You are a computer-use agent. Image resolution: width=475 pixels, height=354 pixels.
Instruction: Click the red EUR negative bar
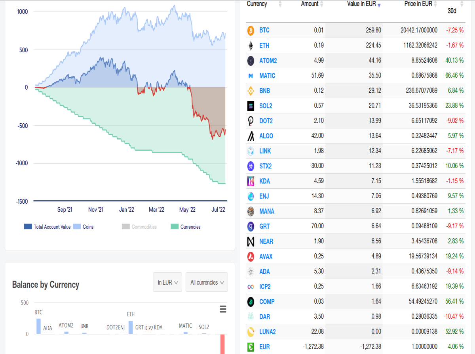pyautogui.click(x=222, y=344)
